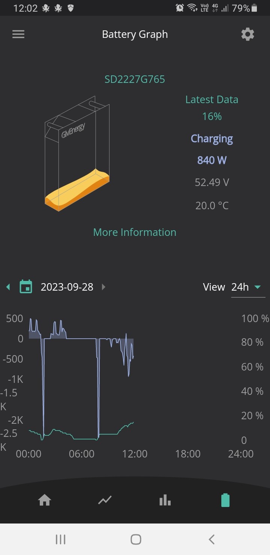270x555 pixels.
Task: Tap the Android recent apps button
Action: (x=60, y=539)
